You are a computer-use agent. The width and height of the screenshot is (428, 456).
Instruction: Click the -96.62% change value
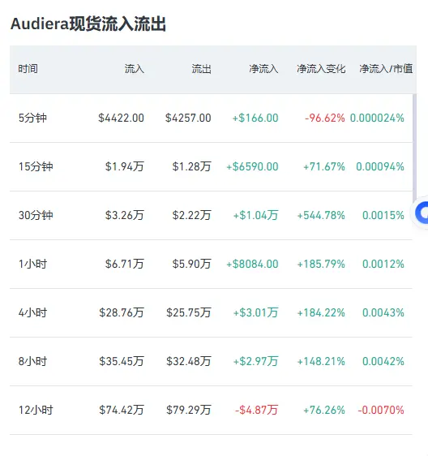point(325,118)
